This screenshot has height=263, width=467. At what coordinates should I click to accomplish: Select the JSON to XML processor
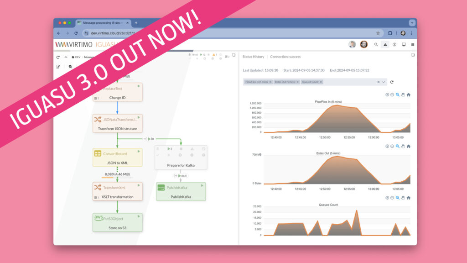(x=117, y=158)
